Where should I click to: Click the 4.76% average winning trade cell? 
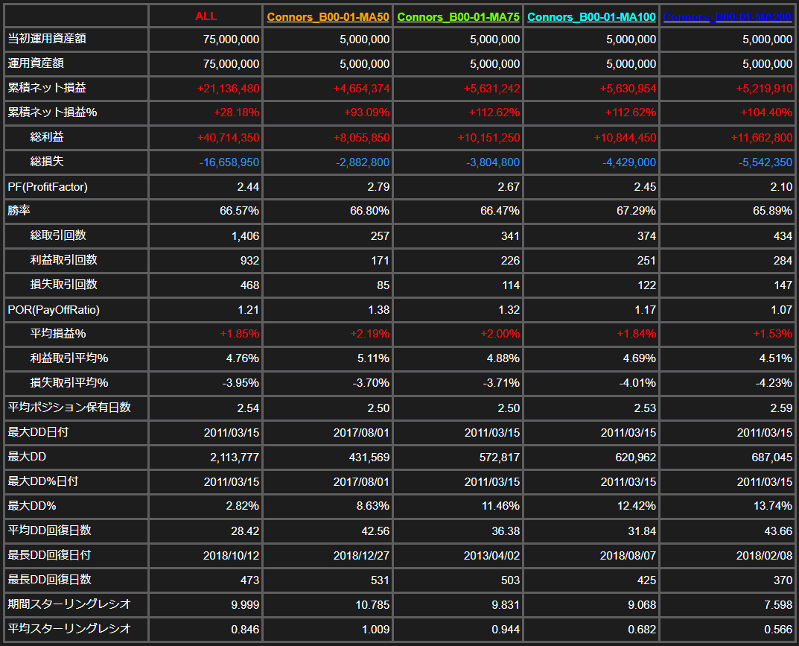(243, 358)
